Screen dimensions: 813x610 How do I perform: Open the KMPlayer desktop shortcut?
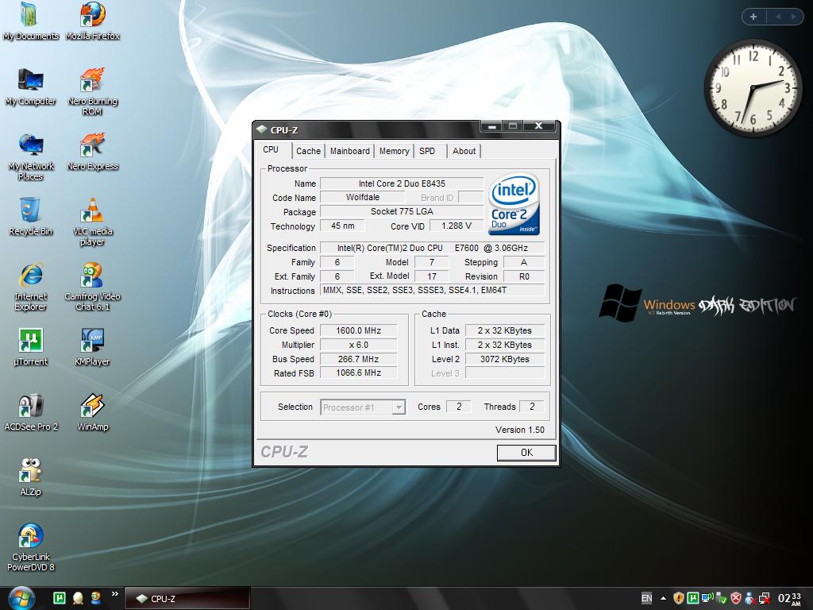tap(92, 342)
